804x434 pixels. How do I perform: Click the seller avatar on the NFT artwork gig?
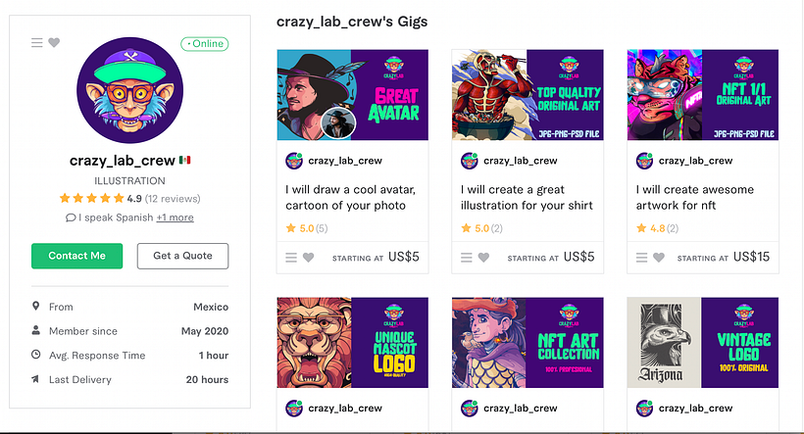tap(644, 161)
